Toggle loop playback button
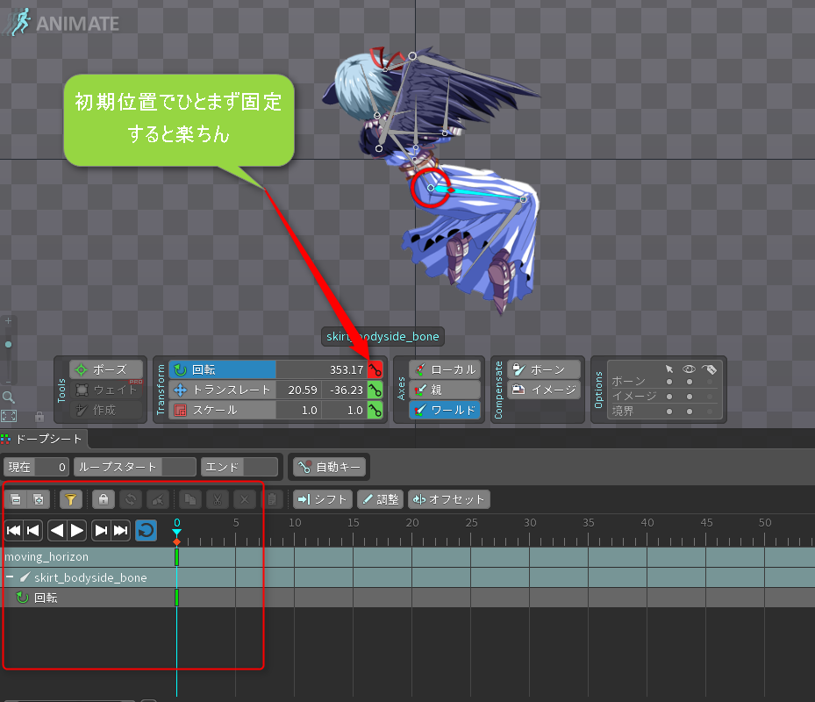 (x=146, y=530)
